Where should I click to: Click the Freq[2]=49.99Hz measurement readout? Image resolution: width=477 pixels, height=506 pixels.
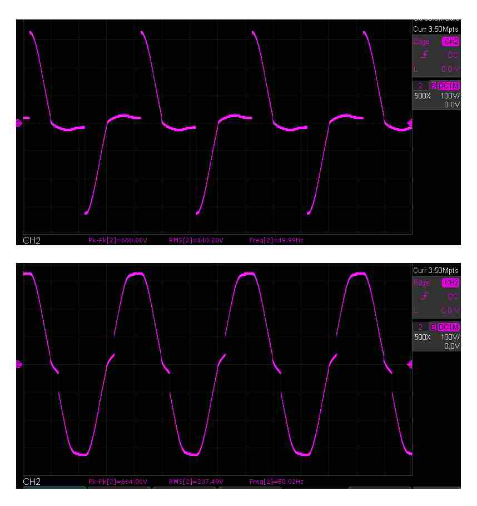tap(276, 241)
